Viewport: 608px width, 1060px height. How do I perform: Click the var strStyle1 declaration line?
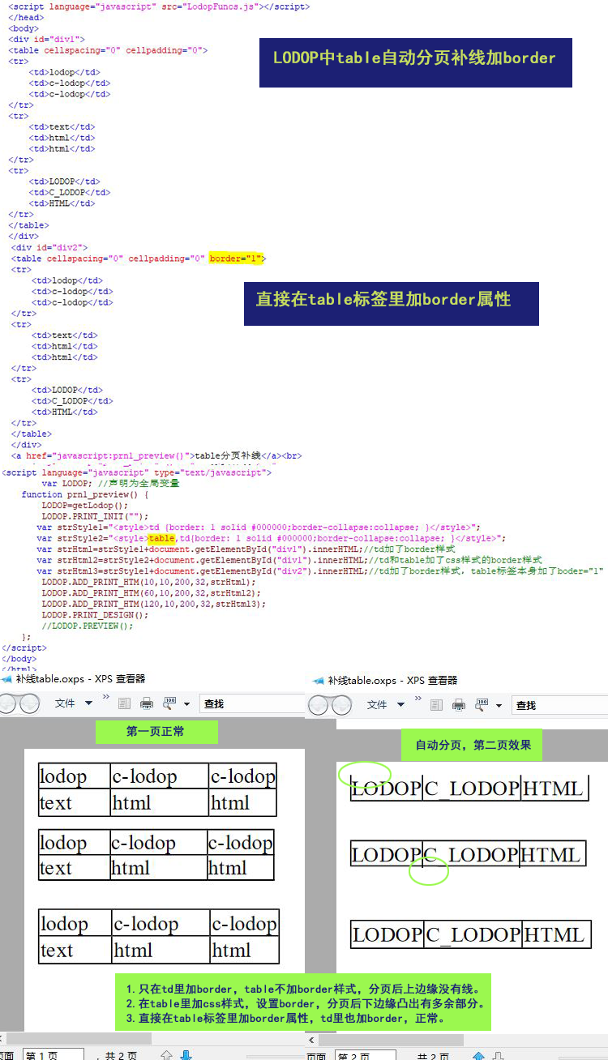[x=259, y=527]
